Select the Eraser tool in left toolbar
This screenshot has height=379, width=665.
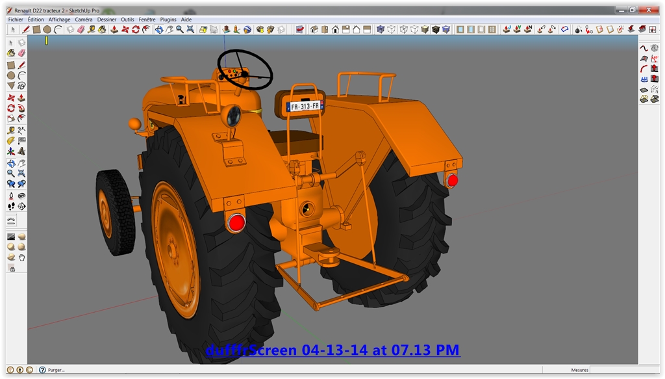click(21, 53)
